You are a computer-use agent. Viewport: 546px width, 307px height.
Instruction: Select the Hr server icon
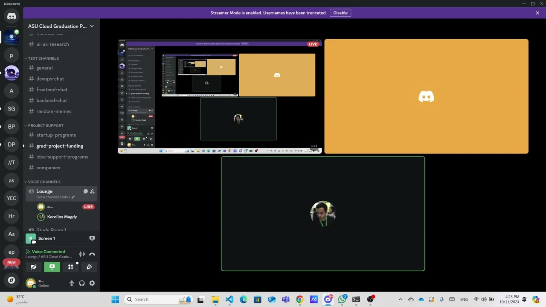click(x=12, y=216)
